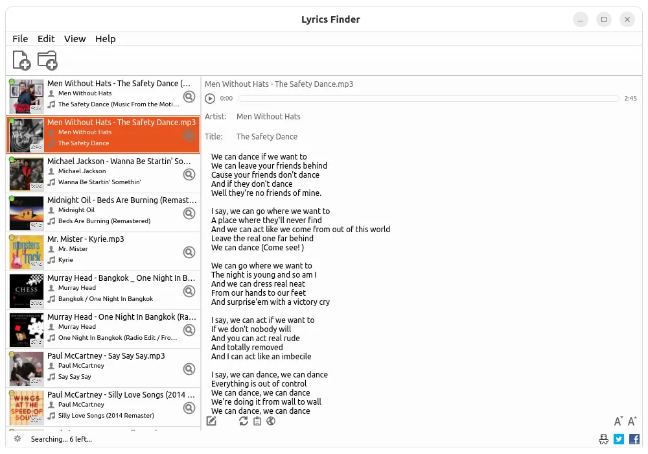Click the file name header 'Men Without Hats - The Safety Dance.mp3'
This screenshot has width=648, height=454.
[x=279, y=84]
